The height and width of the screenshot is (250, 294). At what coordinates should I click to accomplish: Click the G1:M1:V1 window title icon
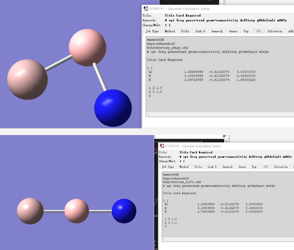[162, 146]
